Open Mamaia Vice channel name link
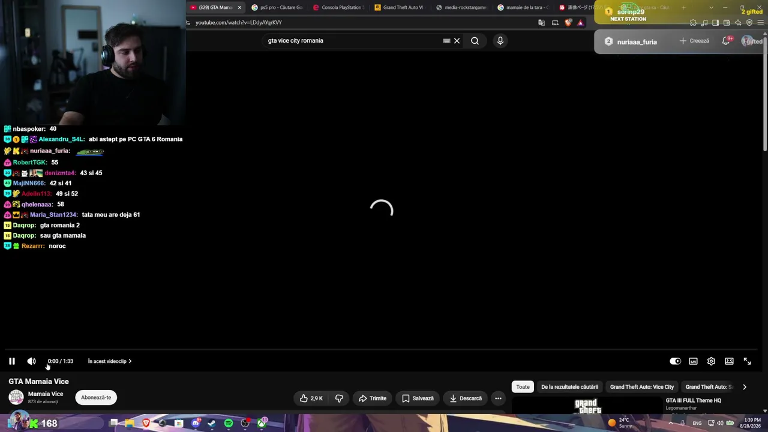Image resolution: width=768 pixels, height=432 pixels. [x=46, y=394]
